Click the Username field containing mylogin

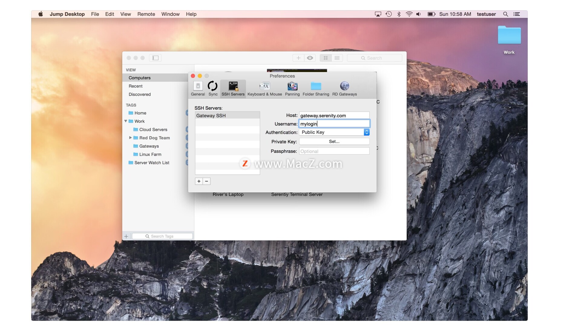pos(334,124)
